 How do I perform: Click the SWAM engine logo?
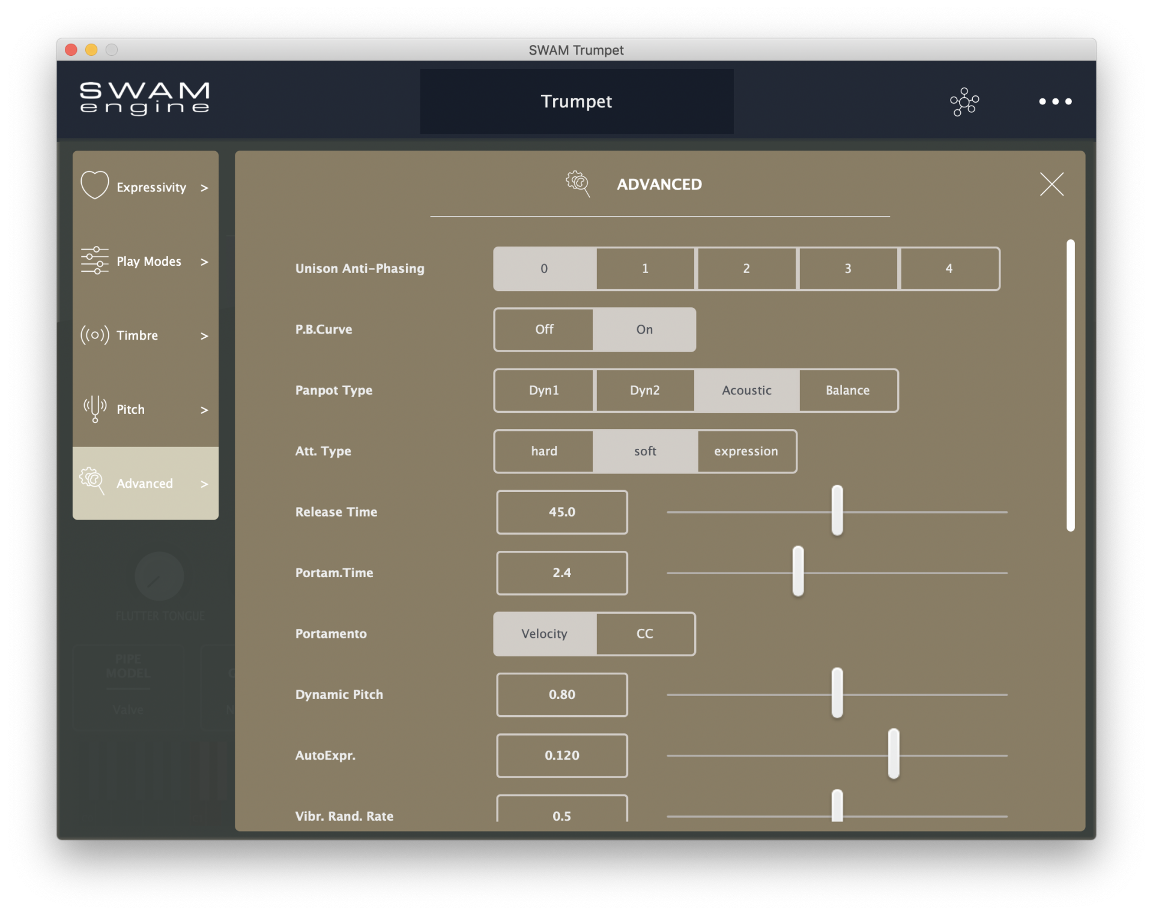coord(145,98)
